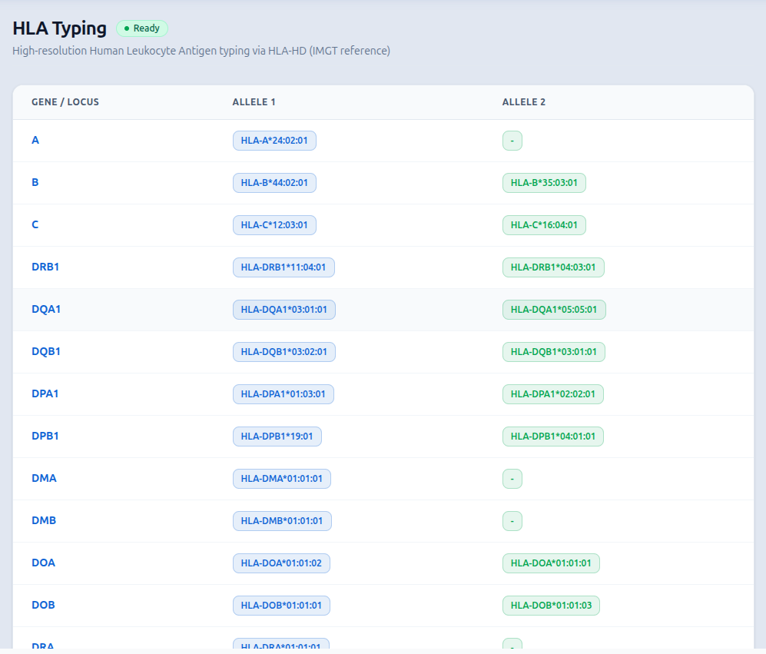Click the empty Allele 2 badge for gene A

512,141
